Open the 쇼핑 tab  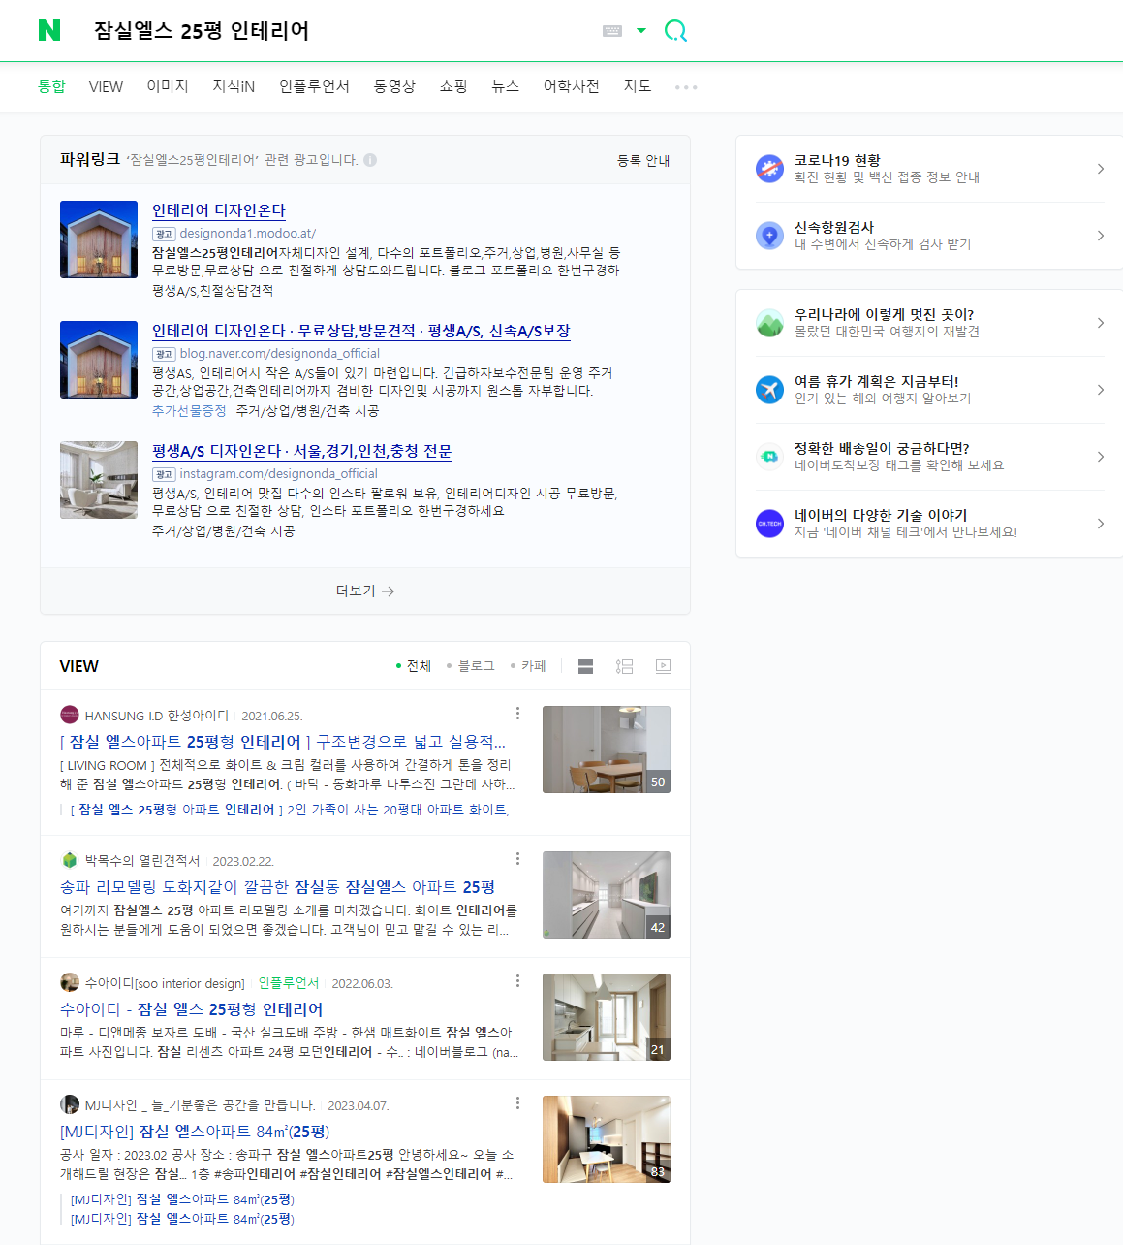[453, 86]
